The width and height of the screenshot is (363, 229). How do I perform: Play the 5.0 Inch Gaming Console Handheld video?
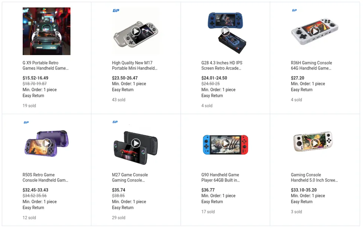(x=315, y=142)
